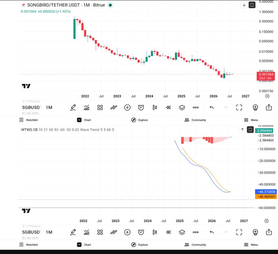Tap the plus circle under Wave Trend pane
Image resolution: width=278 pixels, height=254 pixels.
(127, 232)
